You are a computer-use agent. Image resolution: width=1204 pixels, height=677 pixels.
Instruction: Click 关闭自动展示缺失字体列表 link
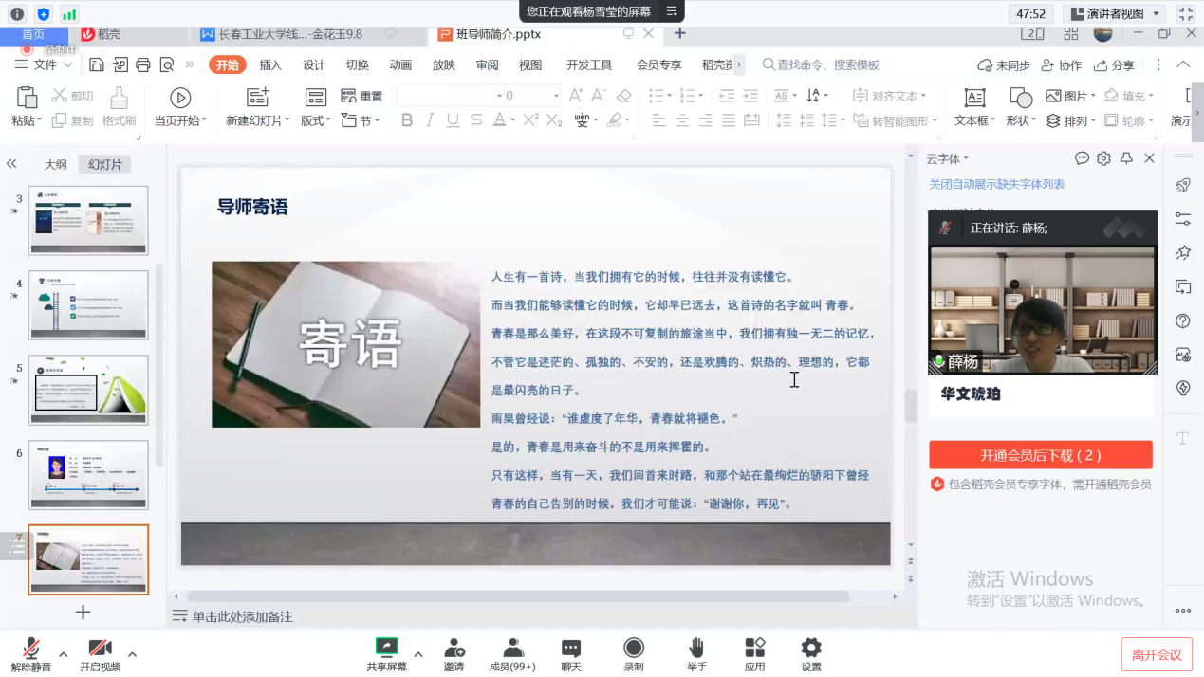click(x=996, y=184)
